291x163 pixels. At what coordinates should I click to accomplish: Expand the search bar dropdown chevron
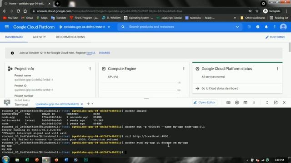pos(237,27)
